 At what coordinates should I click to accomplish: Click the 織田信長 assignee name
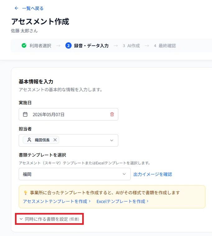pyautogui.click(x=42, y=140)
